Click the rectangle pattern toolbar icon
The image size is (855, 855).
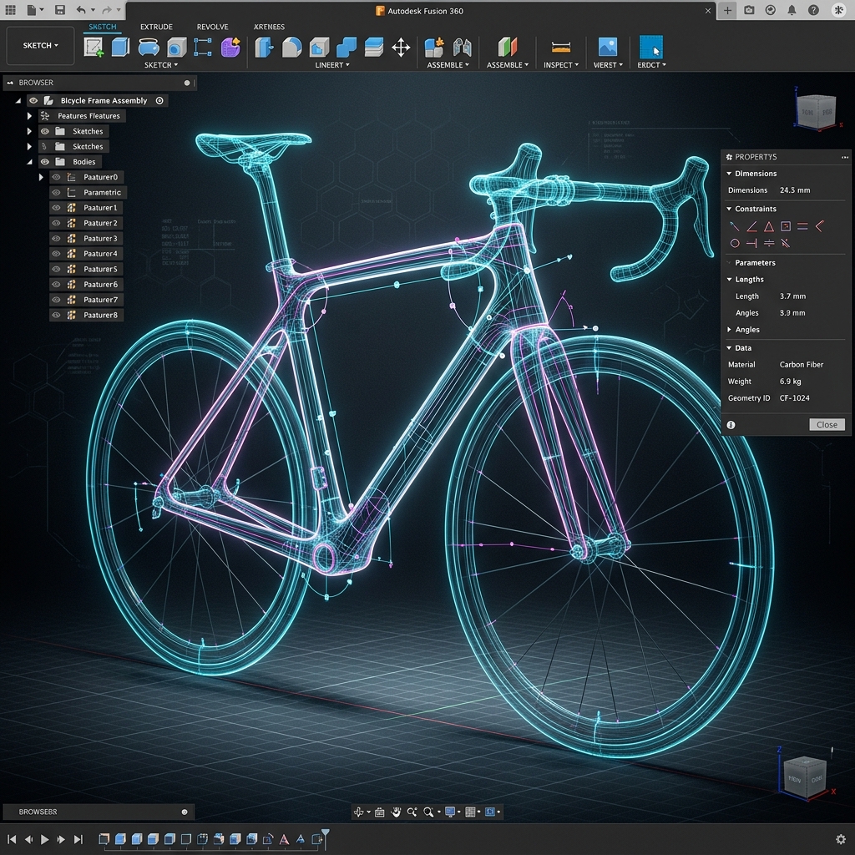click(x=203, y=47)
